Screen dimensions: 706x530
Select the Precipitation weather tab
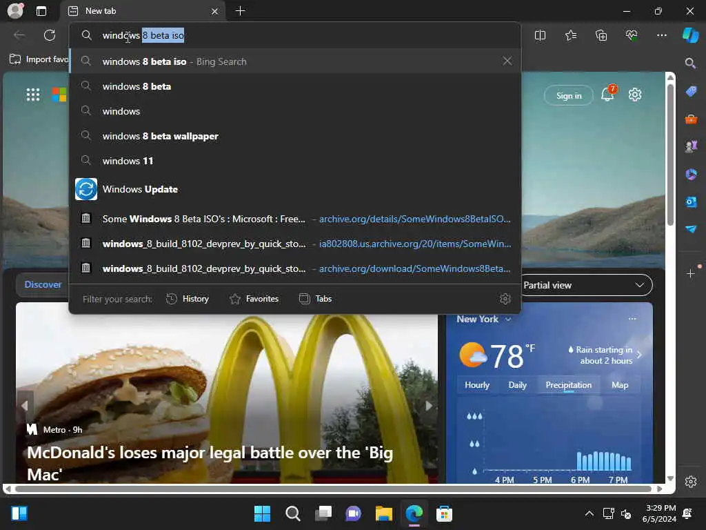[x=568, y=385]
